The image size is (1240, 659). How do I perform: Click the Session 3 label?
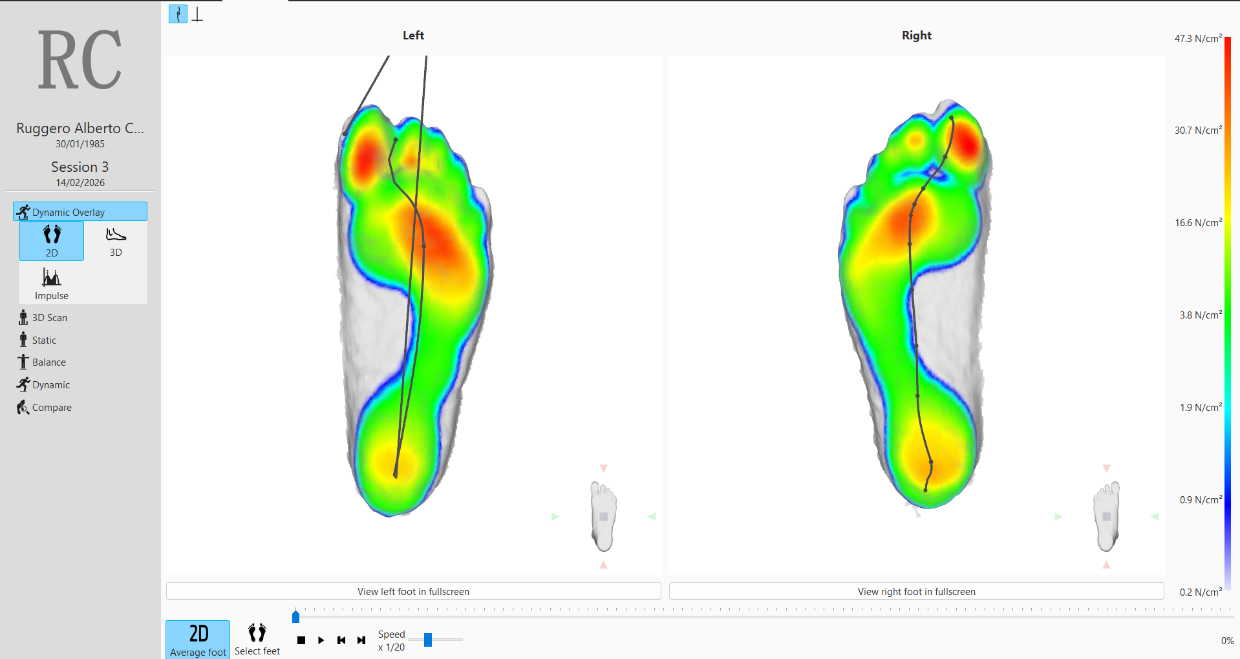click(x=80, y=167)
